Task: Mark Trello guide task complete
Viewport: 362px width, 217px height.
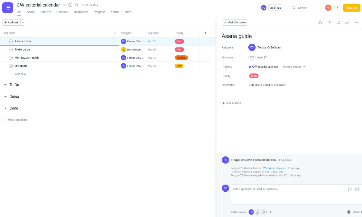Action: [x=11, y=50]
